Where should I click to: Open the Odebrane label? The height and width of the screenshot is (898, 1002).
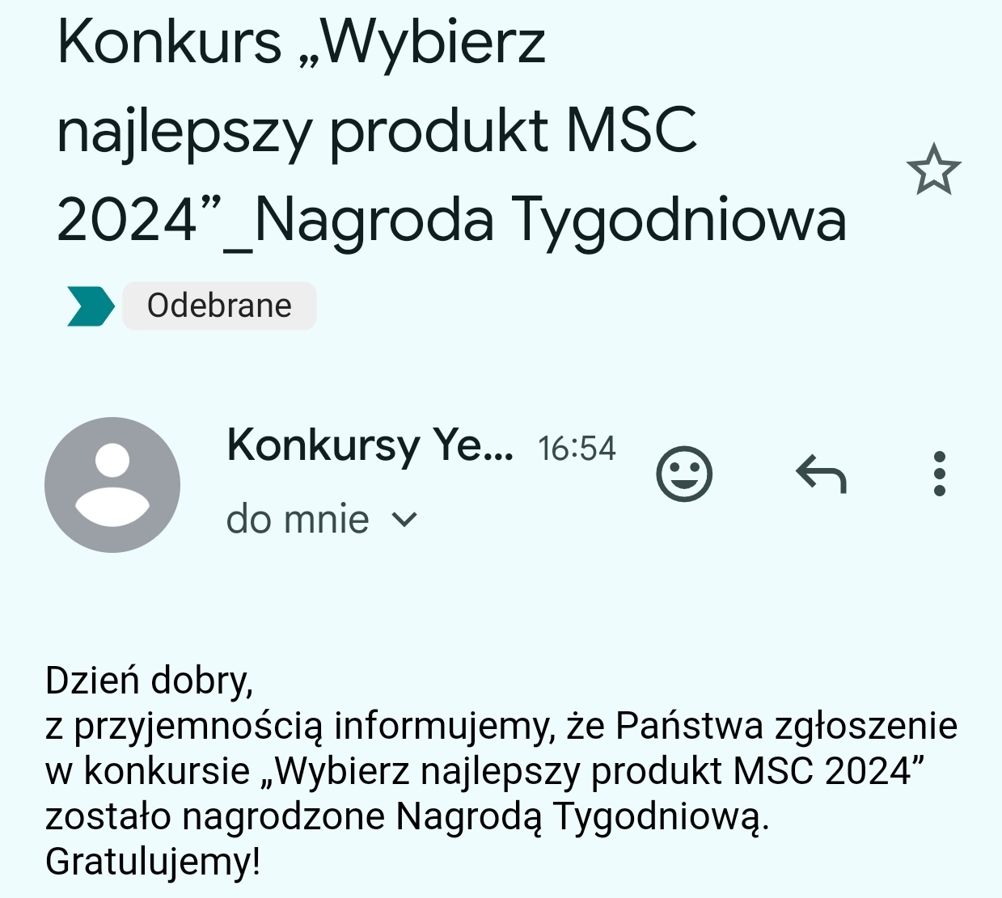tap(219, 306)
